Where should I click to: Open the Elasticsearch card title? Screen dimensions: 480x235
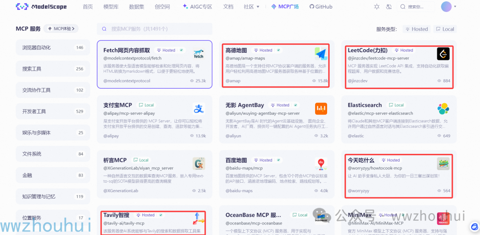pyautogui.click(x=364, y=105)
